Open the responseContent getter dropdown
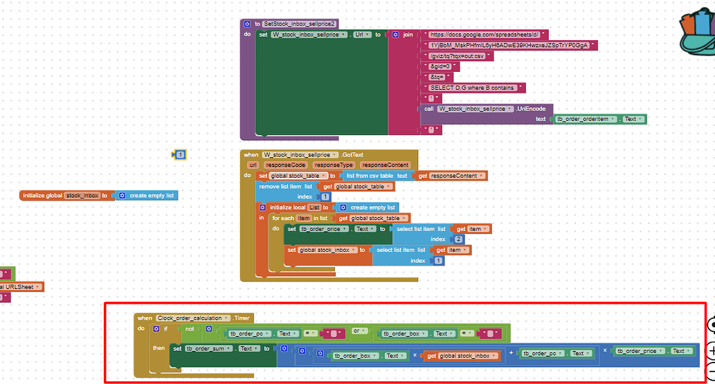The height and width of the screenshot is (384, 715). [x=482, y=176]
